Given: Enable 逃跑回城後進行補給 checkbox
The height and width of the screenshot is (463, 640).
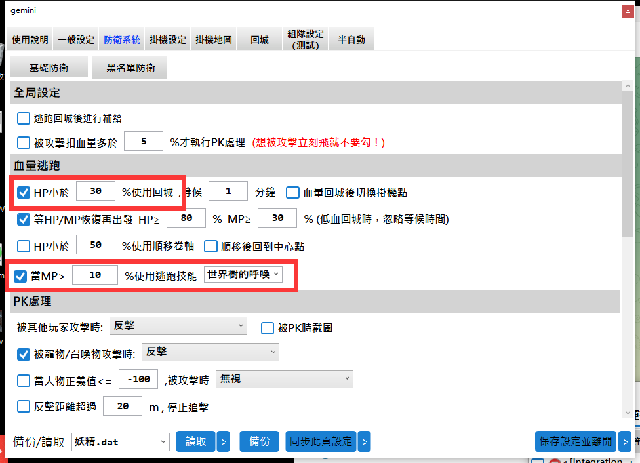Looking at the screenshot, I should pyautogui.click(x=23, y=119).
